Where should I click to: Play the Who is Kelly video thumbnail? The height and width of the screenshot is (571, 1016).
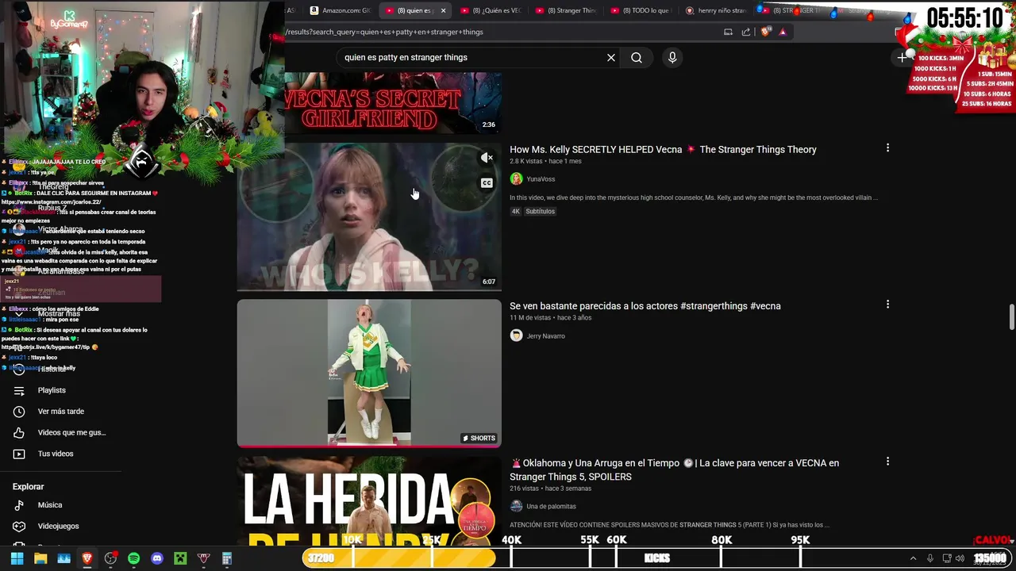369,217
